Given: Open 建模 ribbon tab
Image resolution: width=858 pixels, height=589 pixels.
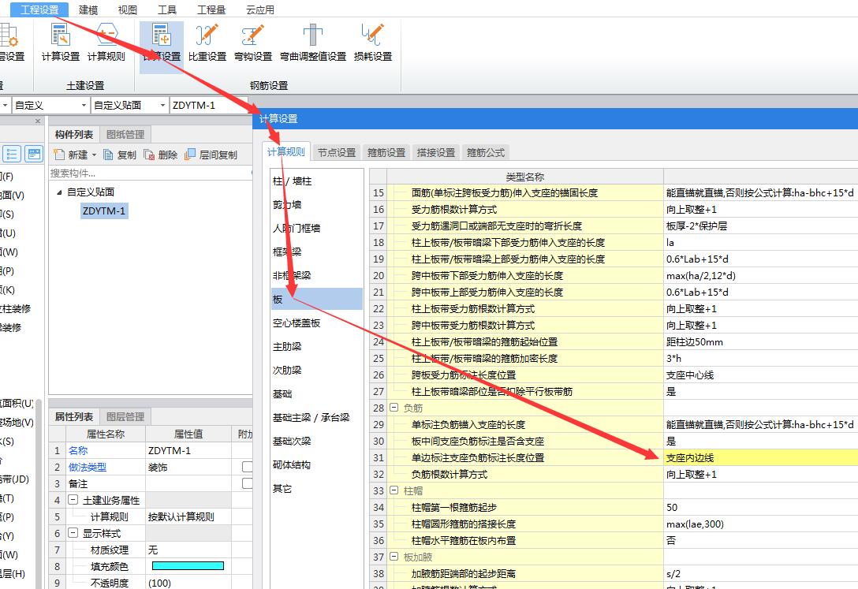Looking at the screenshot, I should click(x=88, y=9).
